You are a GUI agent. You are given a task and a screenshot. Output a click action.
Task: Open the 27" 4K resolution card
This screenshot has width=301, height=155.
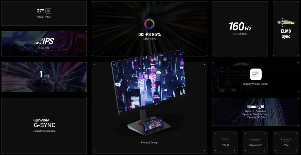pos(44,14)
